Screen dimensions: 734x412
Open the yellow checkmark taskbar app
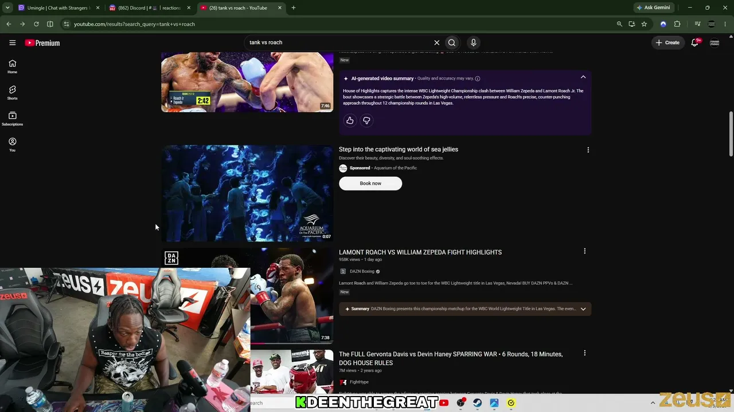tap(511, 403)
